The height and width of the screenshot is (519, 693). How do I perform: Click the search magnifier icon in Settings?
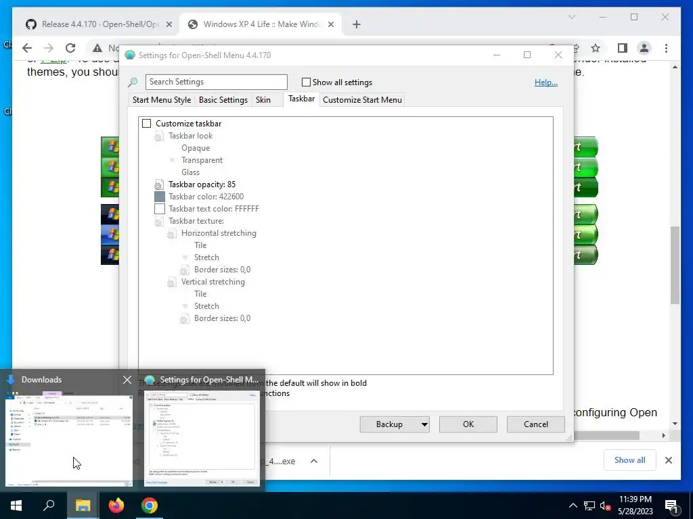(133, 82)
